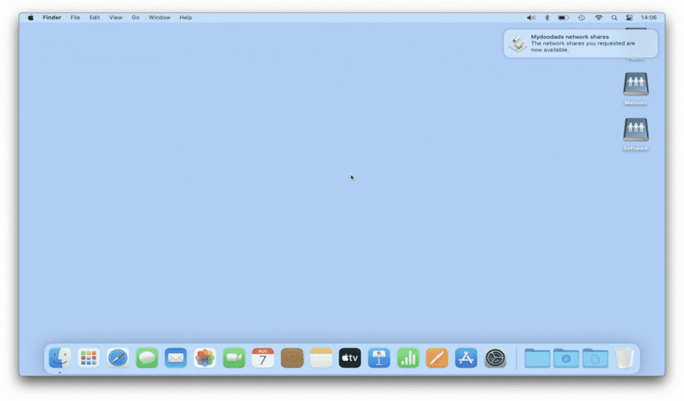This screenshot has height=401, width=684.
Task: Click the volume icon in menu bar
Action: tap(530, 18)
